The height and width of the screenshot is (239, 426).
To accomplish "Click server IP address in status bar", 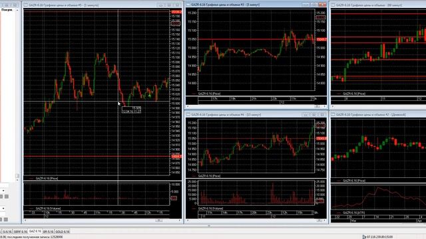I will tap(379, 237).
